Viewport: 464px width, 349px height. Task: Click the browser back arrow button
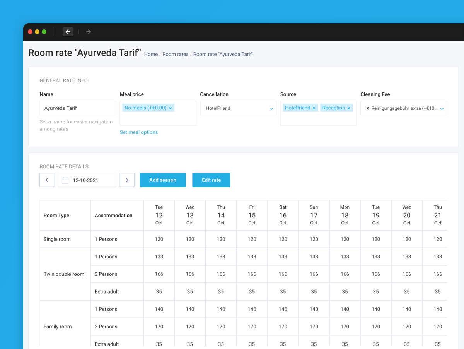click(x=68, y=32)
